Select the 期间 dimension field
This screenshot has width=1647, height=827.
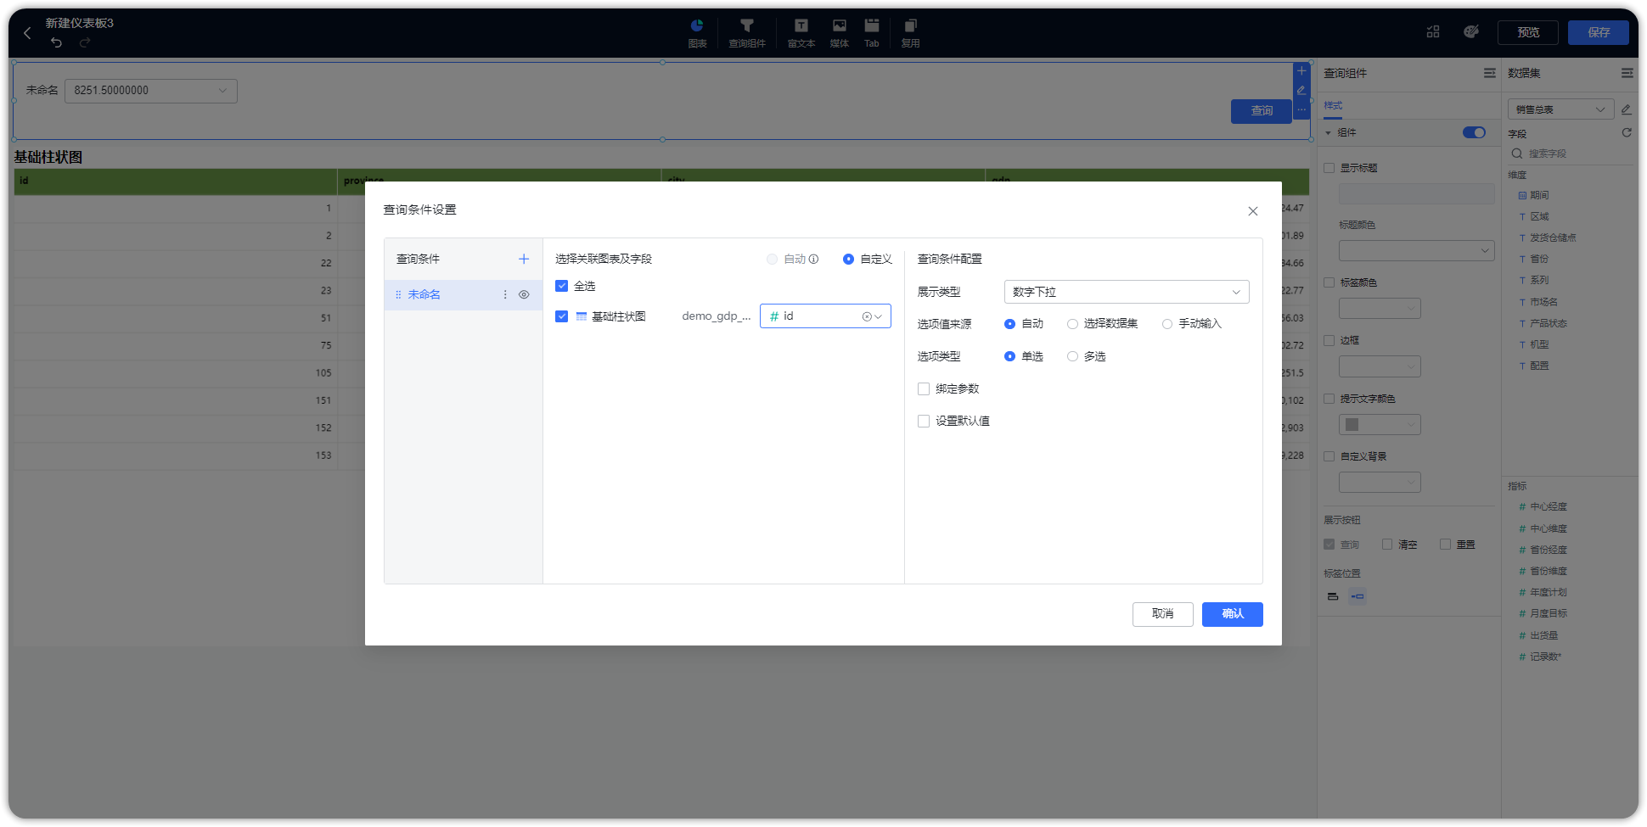click(x=1539, y=195)
